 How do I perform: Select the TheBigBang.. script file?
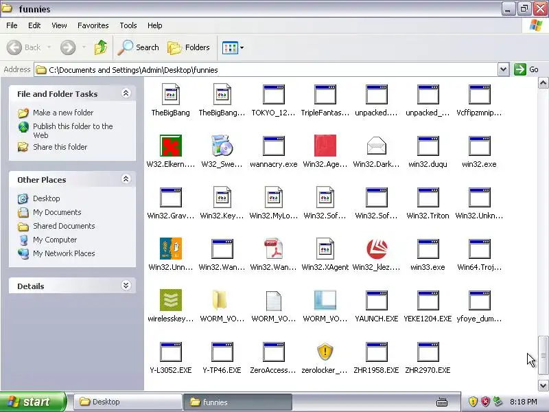[x=222, y=94]
